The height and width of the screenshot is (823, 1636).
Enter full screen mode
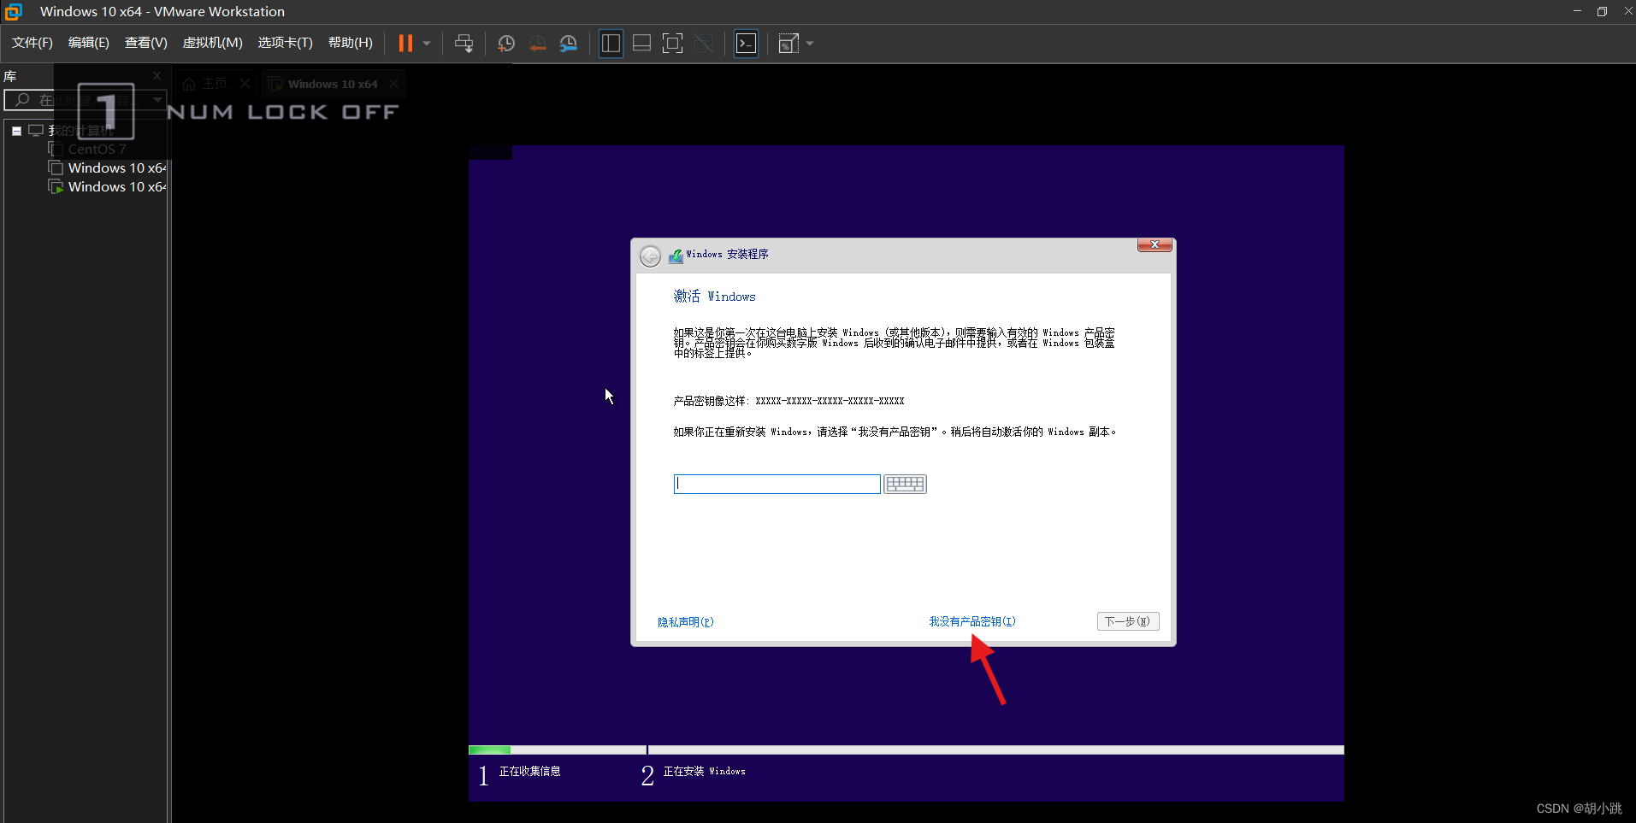pyautogui.click(x=672, y=43)
